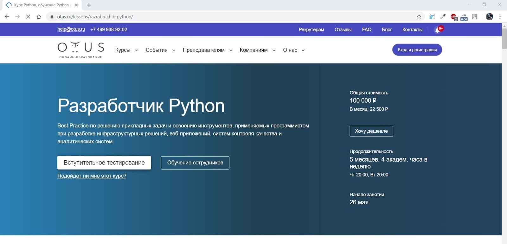Viewport: 507px width, 244px height.
Task: Click the OTUS logo
Action: pos(81,50)
